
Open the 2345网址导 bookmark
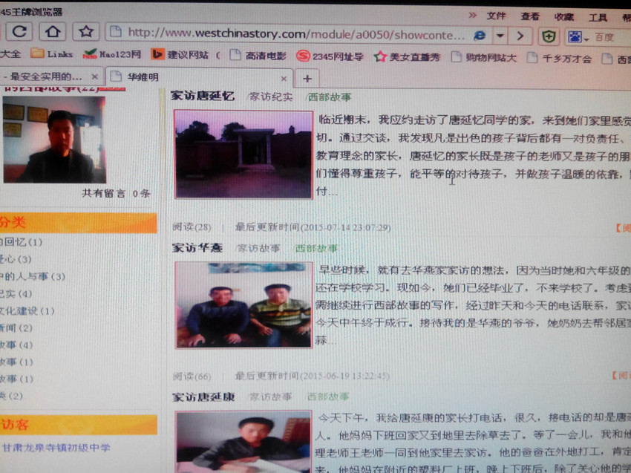(x=330, y=56)
